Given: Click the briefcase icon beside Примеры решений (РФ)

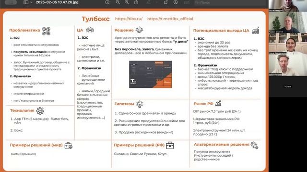Looking at the screenshot, I should 170,145.
